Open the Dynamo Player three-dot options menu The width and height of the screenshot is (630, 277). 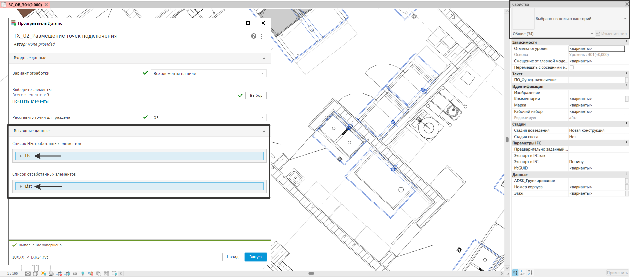click(261, 36)
